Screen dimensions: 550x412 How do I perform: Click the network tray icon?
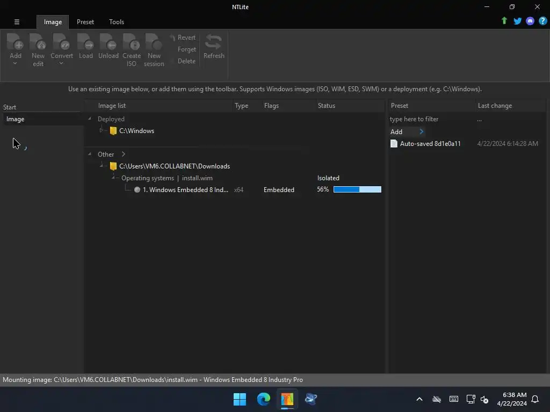(x=471, y=399)
